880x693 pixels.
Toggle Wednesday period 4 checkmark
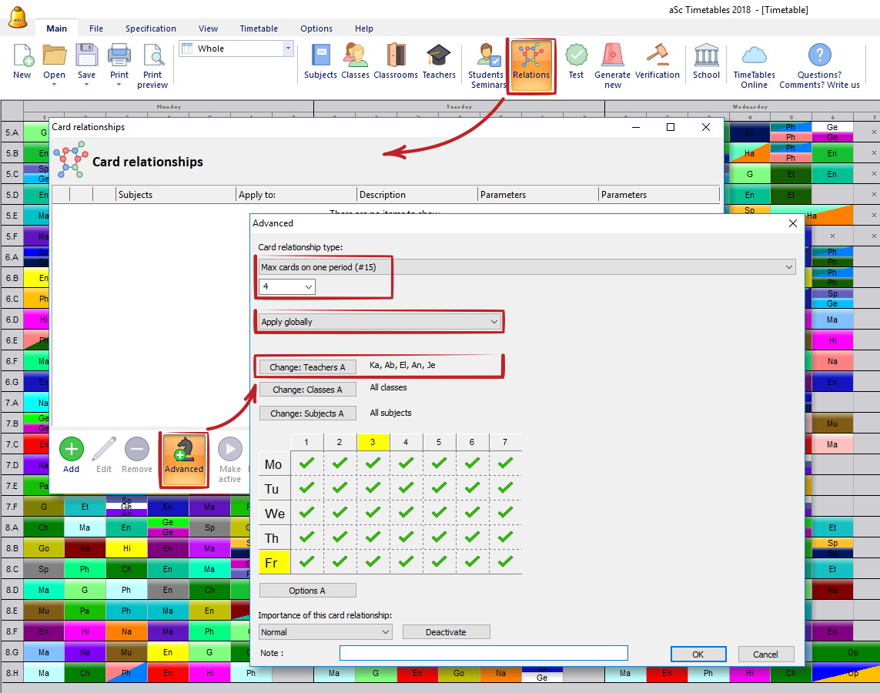point(407,513)
